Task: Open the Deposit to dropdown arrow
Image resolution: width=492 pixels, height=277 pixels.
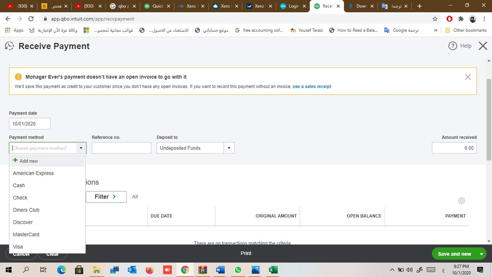Action: click(229, 148)
